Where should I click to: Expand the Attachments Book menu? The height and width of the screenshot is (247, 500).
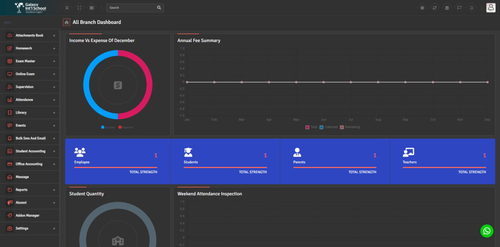(x=30, y=36)
